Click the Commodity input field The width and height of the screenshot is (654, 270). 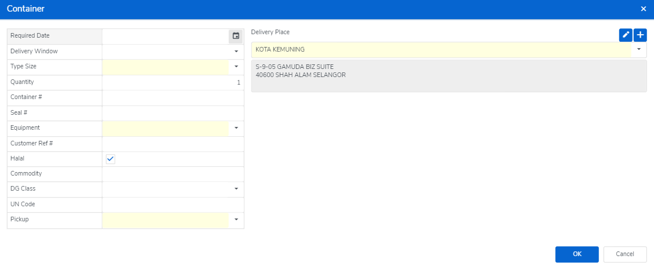tap(172, 174)
